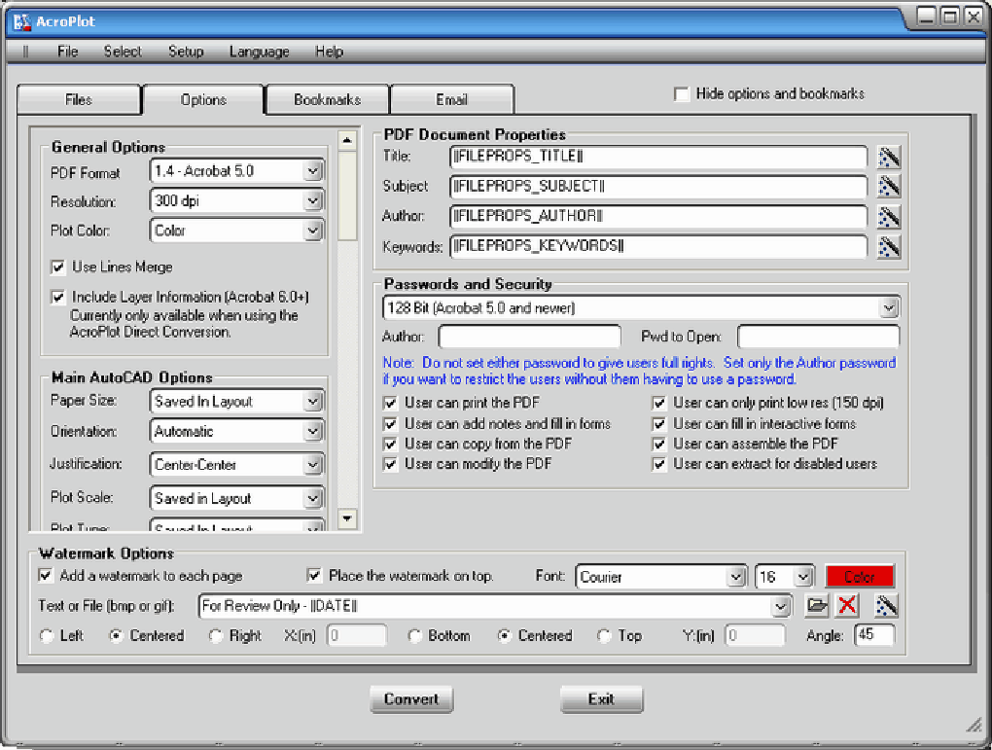Open the File menu

tap(68, 52)
